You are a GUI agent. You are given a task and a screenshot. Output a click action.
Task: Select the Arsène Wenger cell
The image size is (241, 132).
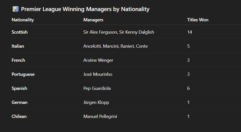coord(98,60)
